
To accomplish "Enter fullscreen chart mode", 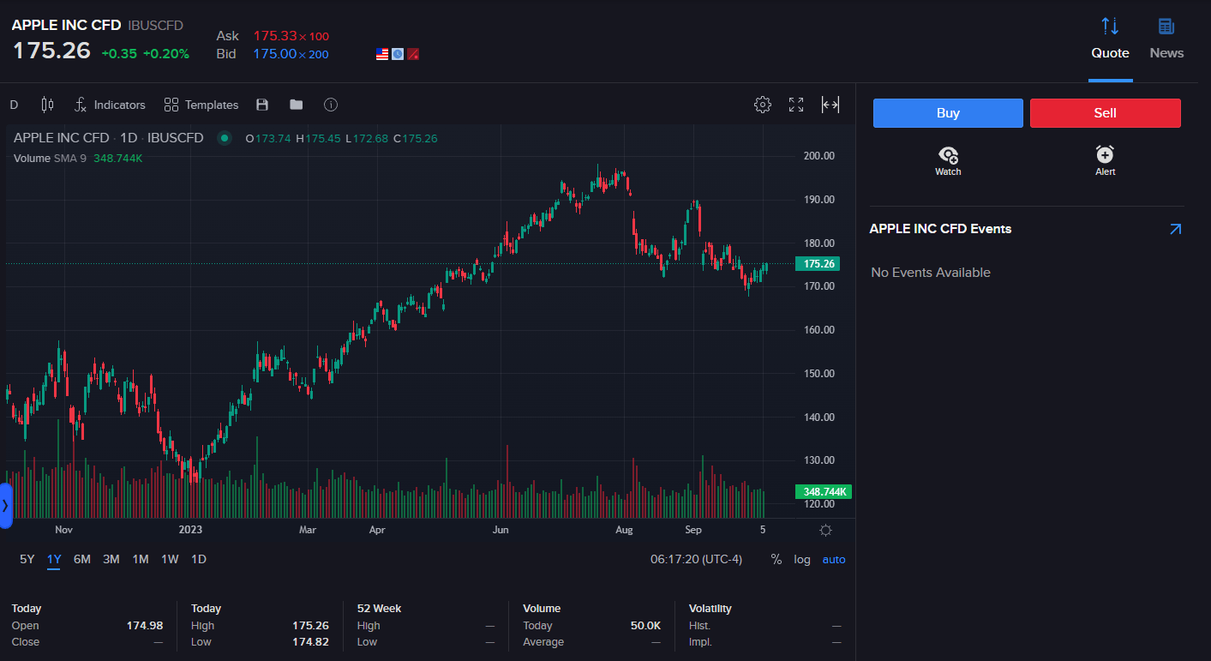I will click(796, 105).
